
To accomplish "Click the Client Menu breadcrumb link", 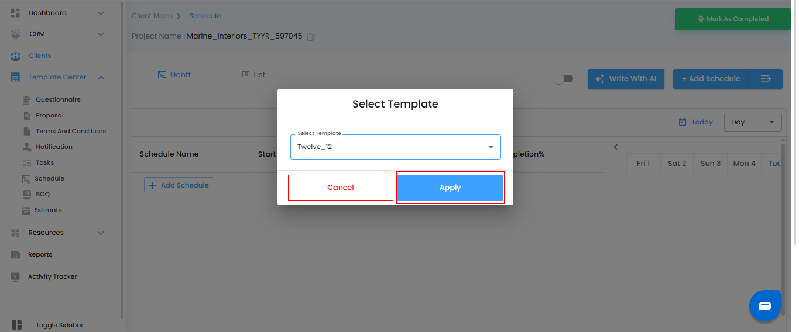I will [152, 16].
